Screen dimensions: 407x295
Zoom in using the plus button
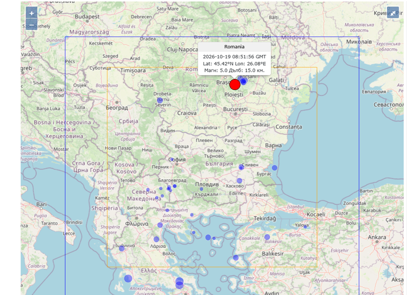(31, 13)
